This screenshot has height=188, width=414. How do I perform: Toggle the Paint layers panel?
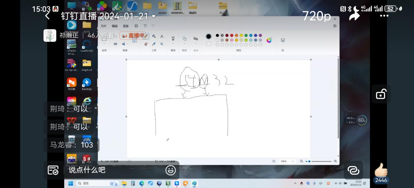coord(283,40)
